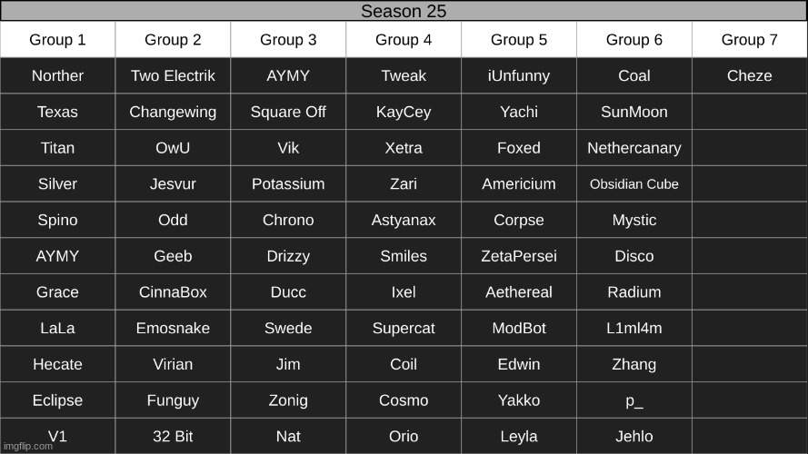Click the Norther cell in Group 1
The width and height of the screenshot is (808, 454).
58,75
